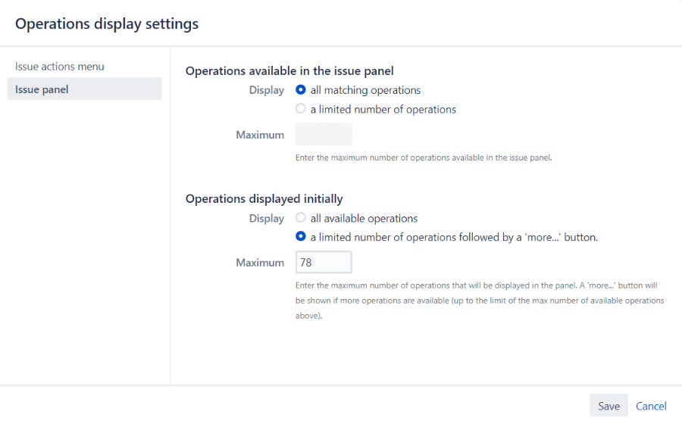
Task: Choose the "a limited number of operations" radio button
Action: click(301, 109)
